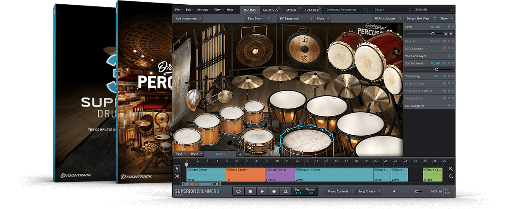Open the Macro Controls panel
This screenshot has width=508, height=209.
click(x=340, y=192)
